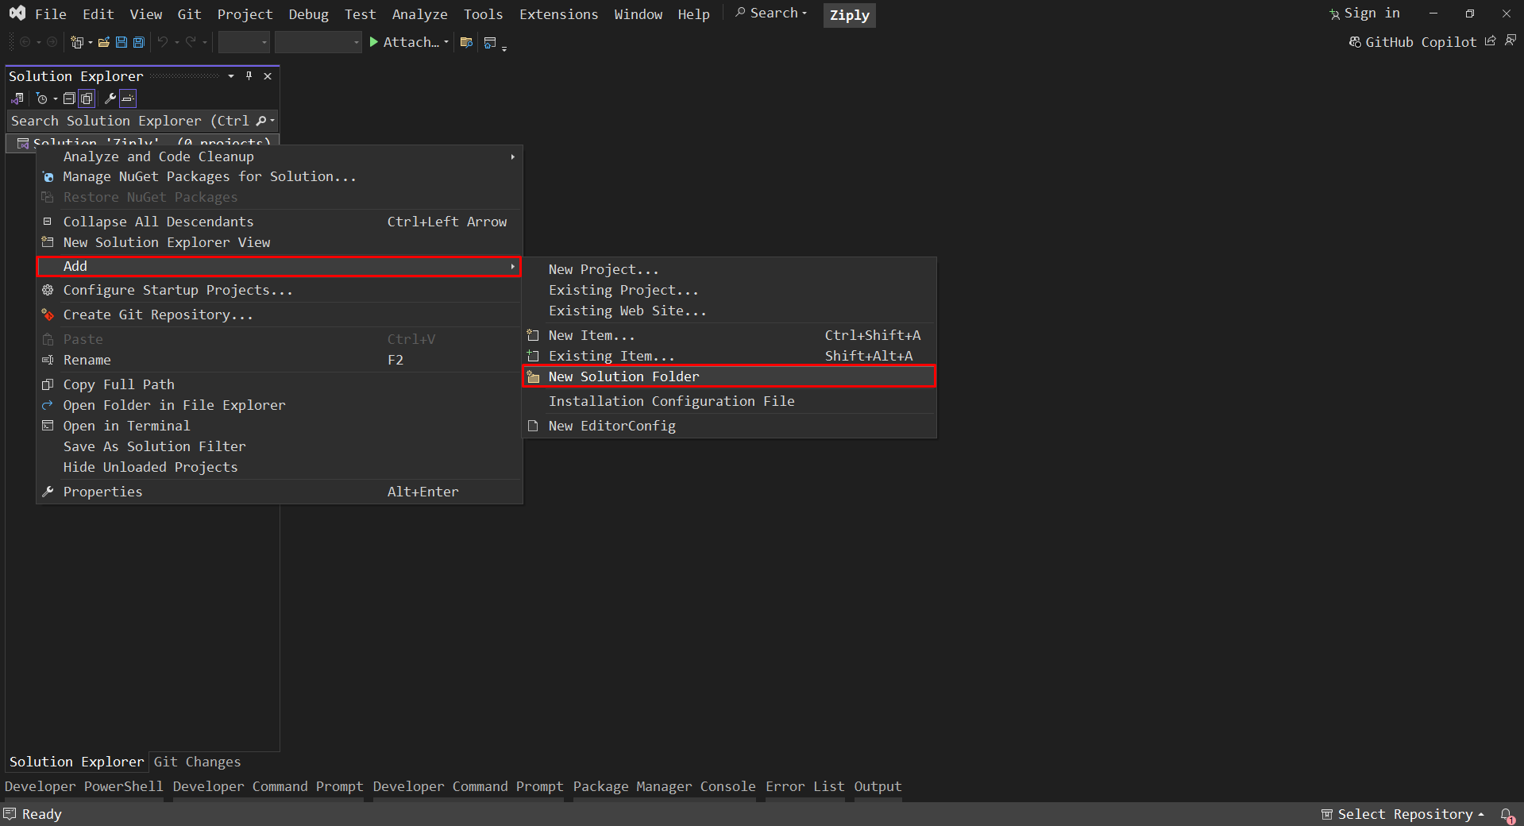Open Find in Files folder-search icon
The width and height of the screenshot is (1524, 826).
[x=466, y=42]
